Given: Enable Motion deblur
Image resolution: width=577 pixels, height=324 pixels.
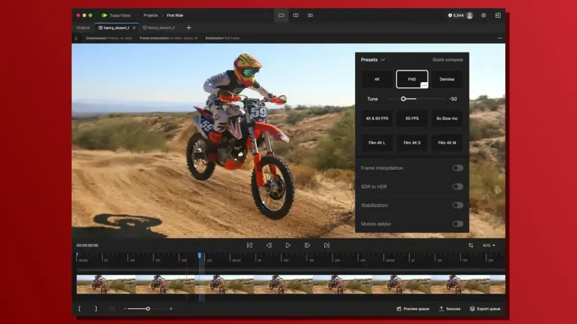Looking at the screenshot, I should pyautogui.click(x=457, y=224).
